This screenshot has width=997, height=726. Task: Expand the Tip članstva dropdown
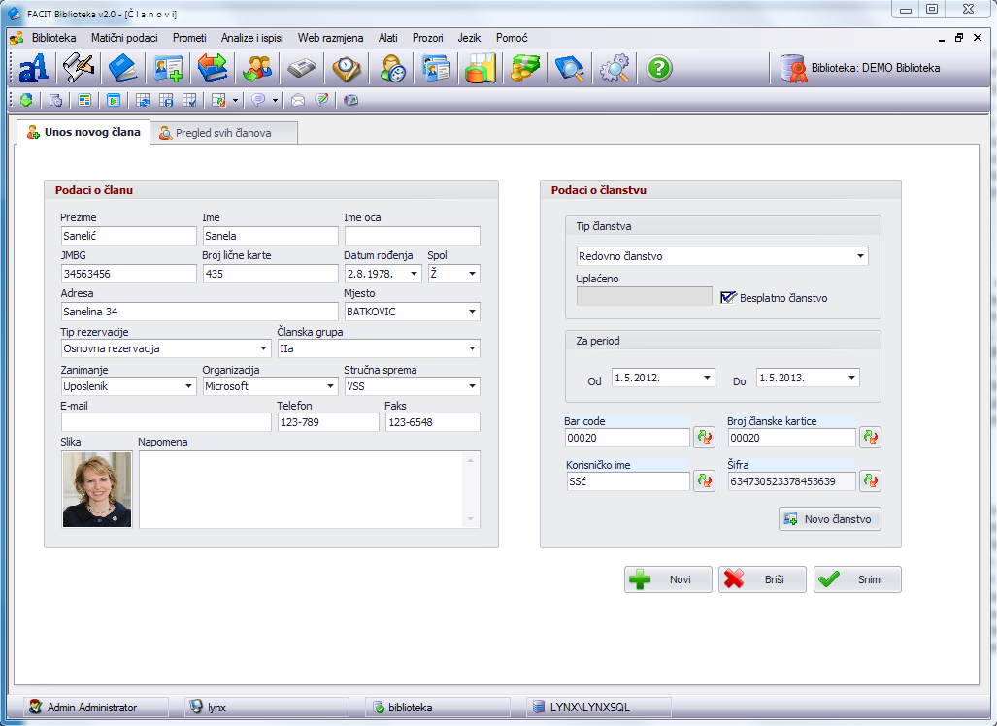860,257
